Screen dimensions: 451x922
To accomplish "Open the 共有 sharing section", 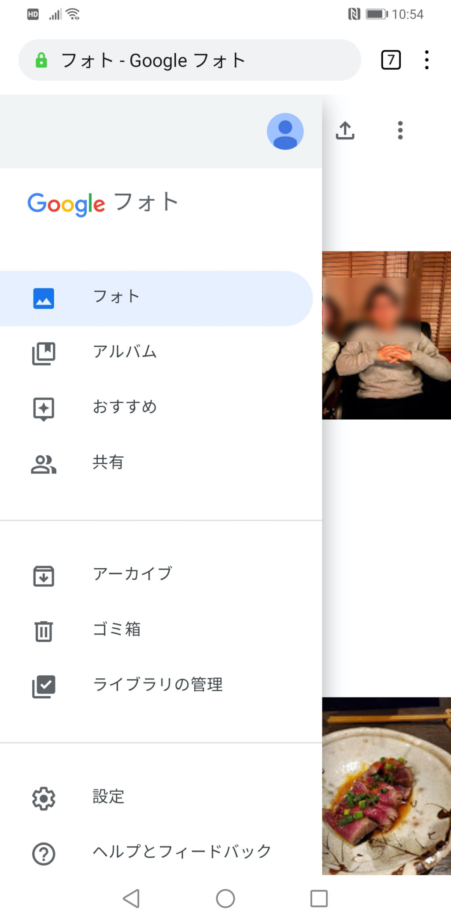I will (108, 463).
